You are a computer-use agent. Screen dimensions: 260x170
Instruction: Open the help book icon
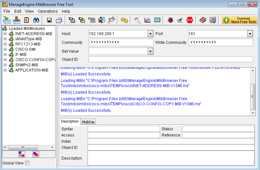[203, 20]
